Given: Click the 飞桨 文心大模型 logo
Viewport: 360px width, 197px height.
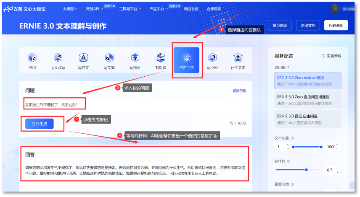Looking at the screenshot, I should tap(24, 9).
